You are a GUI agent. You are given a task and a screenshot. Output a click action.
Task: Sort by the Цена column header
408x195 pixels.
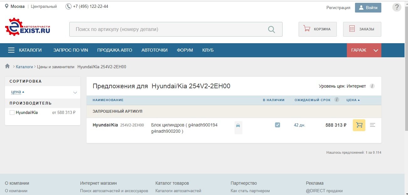click(353, 100)
